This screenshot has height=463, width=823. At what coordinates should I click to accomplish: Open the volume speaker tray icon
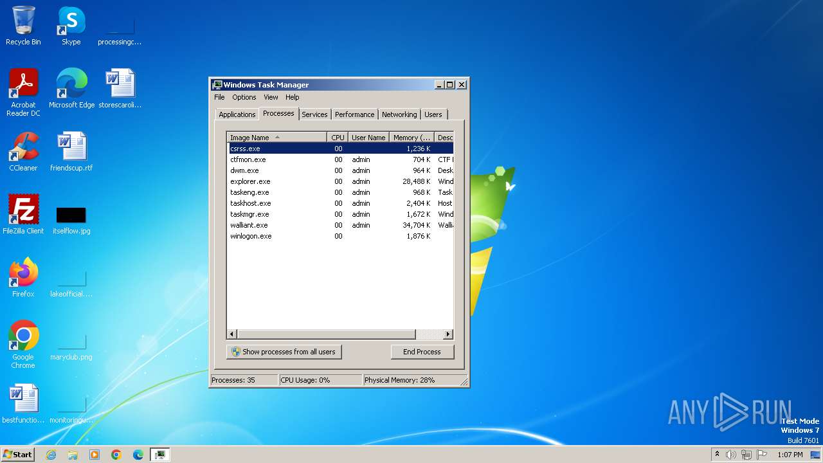tap(731, 455)
